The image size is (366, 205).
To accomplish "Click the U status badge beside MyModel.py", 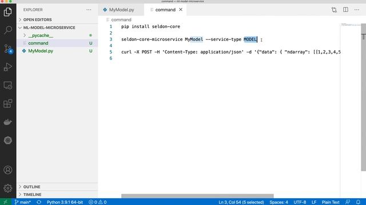I will [90, 51].
